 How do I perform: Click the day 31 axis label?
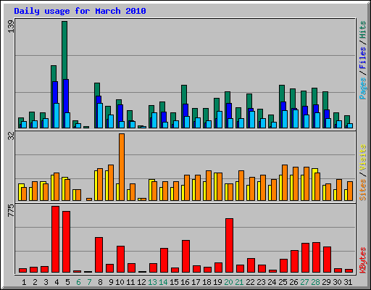tap(348, 282)
